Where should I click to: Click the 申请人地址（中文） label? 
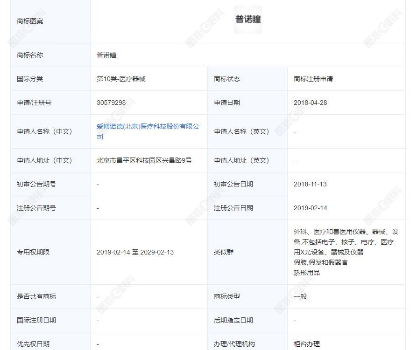click(x=44, y=160)
